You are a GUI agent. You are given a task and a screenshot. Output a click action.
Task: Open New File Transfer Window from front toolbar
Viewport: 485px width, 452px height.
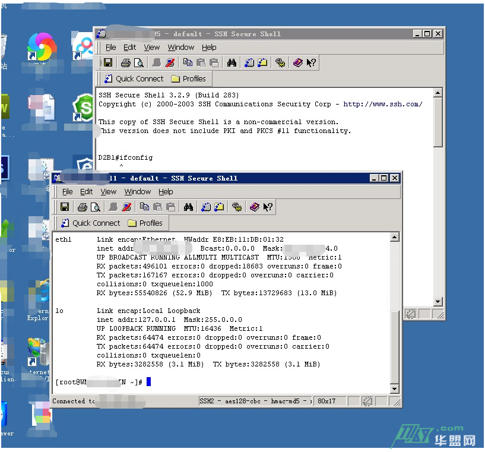[219, 207]
